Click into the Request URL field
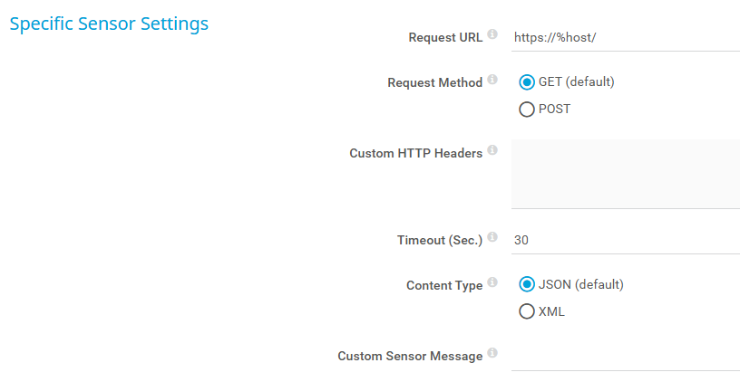Image resolution: width=740 pixels, height=382 pixels. 625,38
